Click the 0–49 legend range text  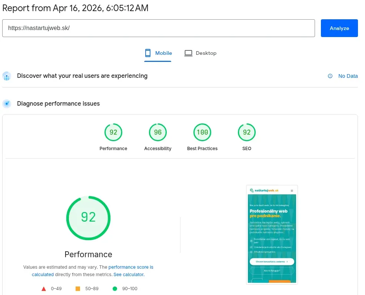coord(56,289)
